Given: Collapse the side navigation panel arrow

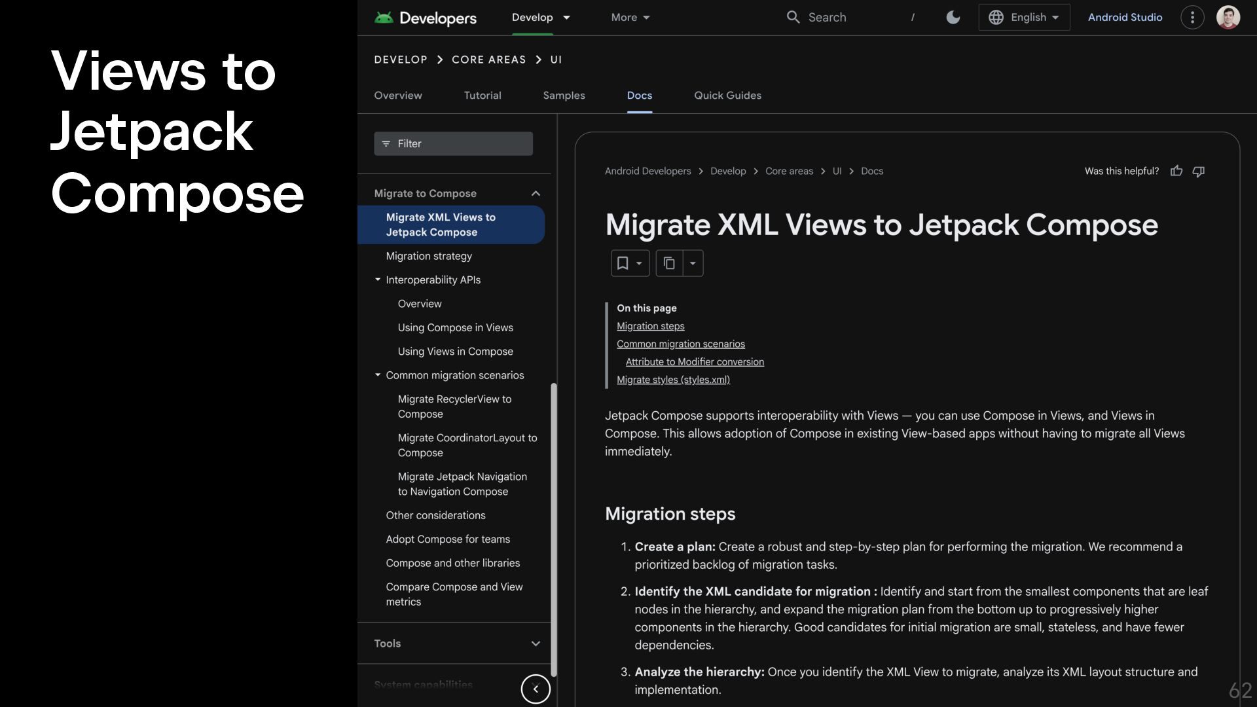Looking at the screenshot, I should point(536,689).
